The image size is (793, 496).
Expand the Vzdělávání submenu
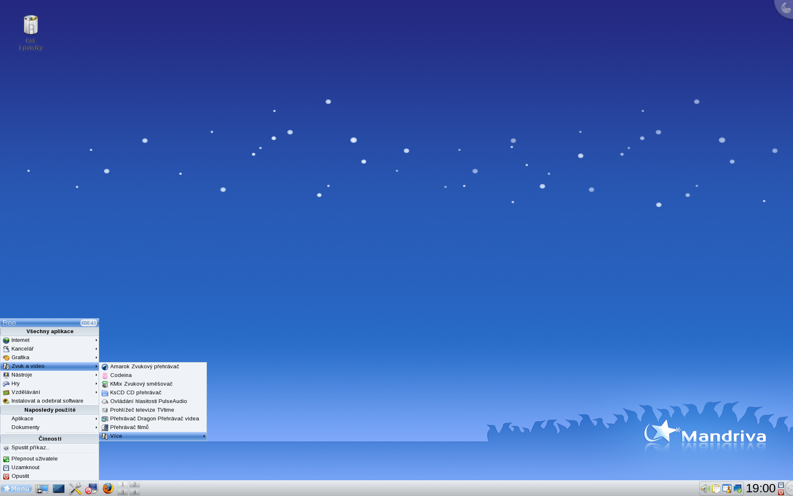[x=50, y=392]
